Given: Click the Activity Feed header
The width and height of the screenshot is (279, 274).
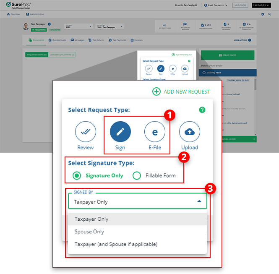Looking at the screenshot, I should tap(227, 73).
